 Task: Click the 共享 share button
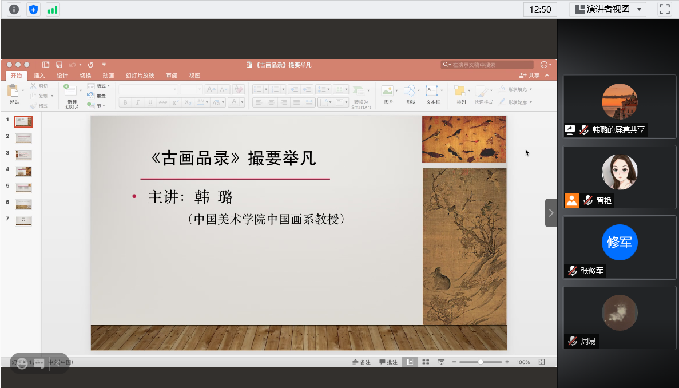click(x=529, y=76)
